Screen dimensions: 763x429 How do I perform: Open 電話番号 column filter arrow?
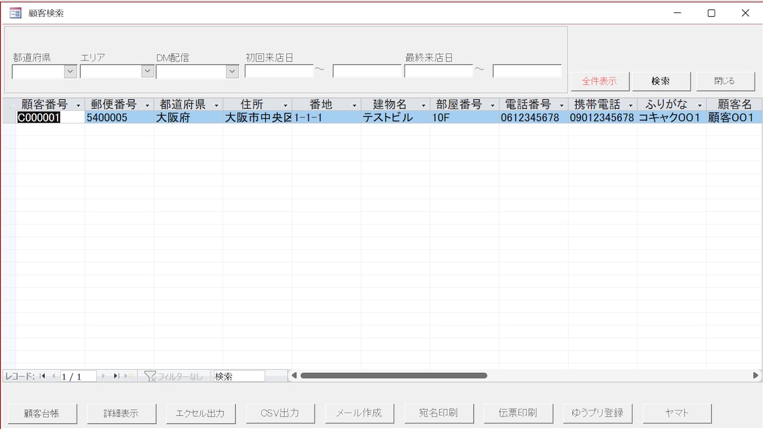[x=562, y=106]
